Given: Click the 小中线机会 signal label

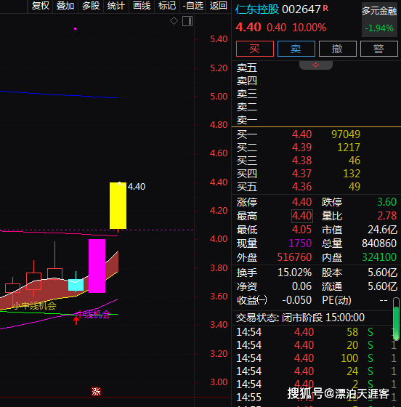Looking at the screenshot, I should click(34, 306).
